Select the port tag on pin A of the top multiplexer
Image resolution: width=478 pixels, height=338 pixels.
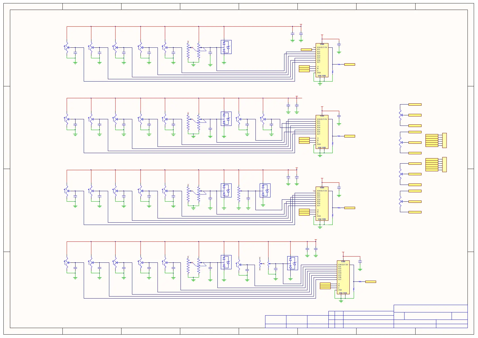pyautogui.click(x=304, y=66)
